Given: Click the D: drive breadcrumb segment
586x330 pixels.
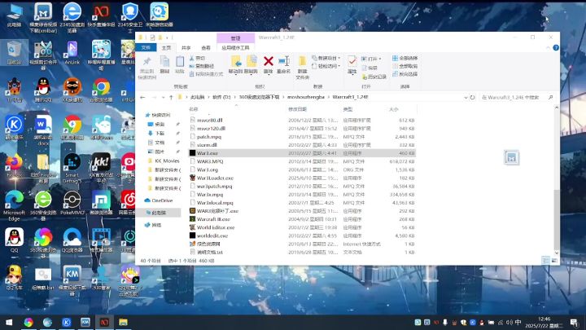Looking at the screenshot, I should pyautogui.click(x=221, y=97).
